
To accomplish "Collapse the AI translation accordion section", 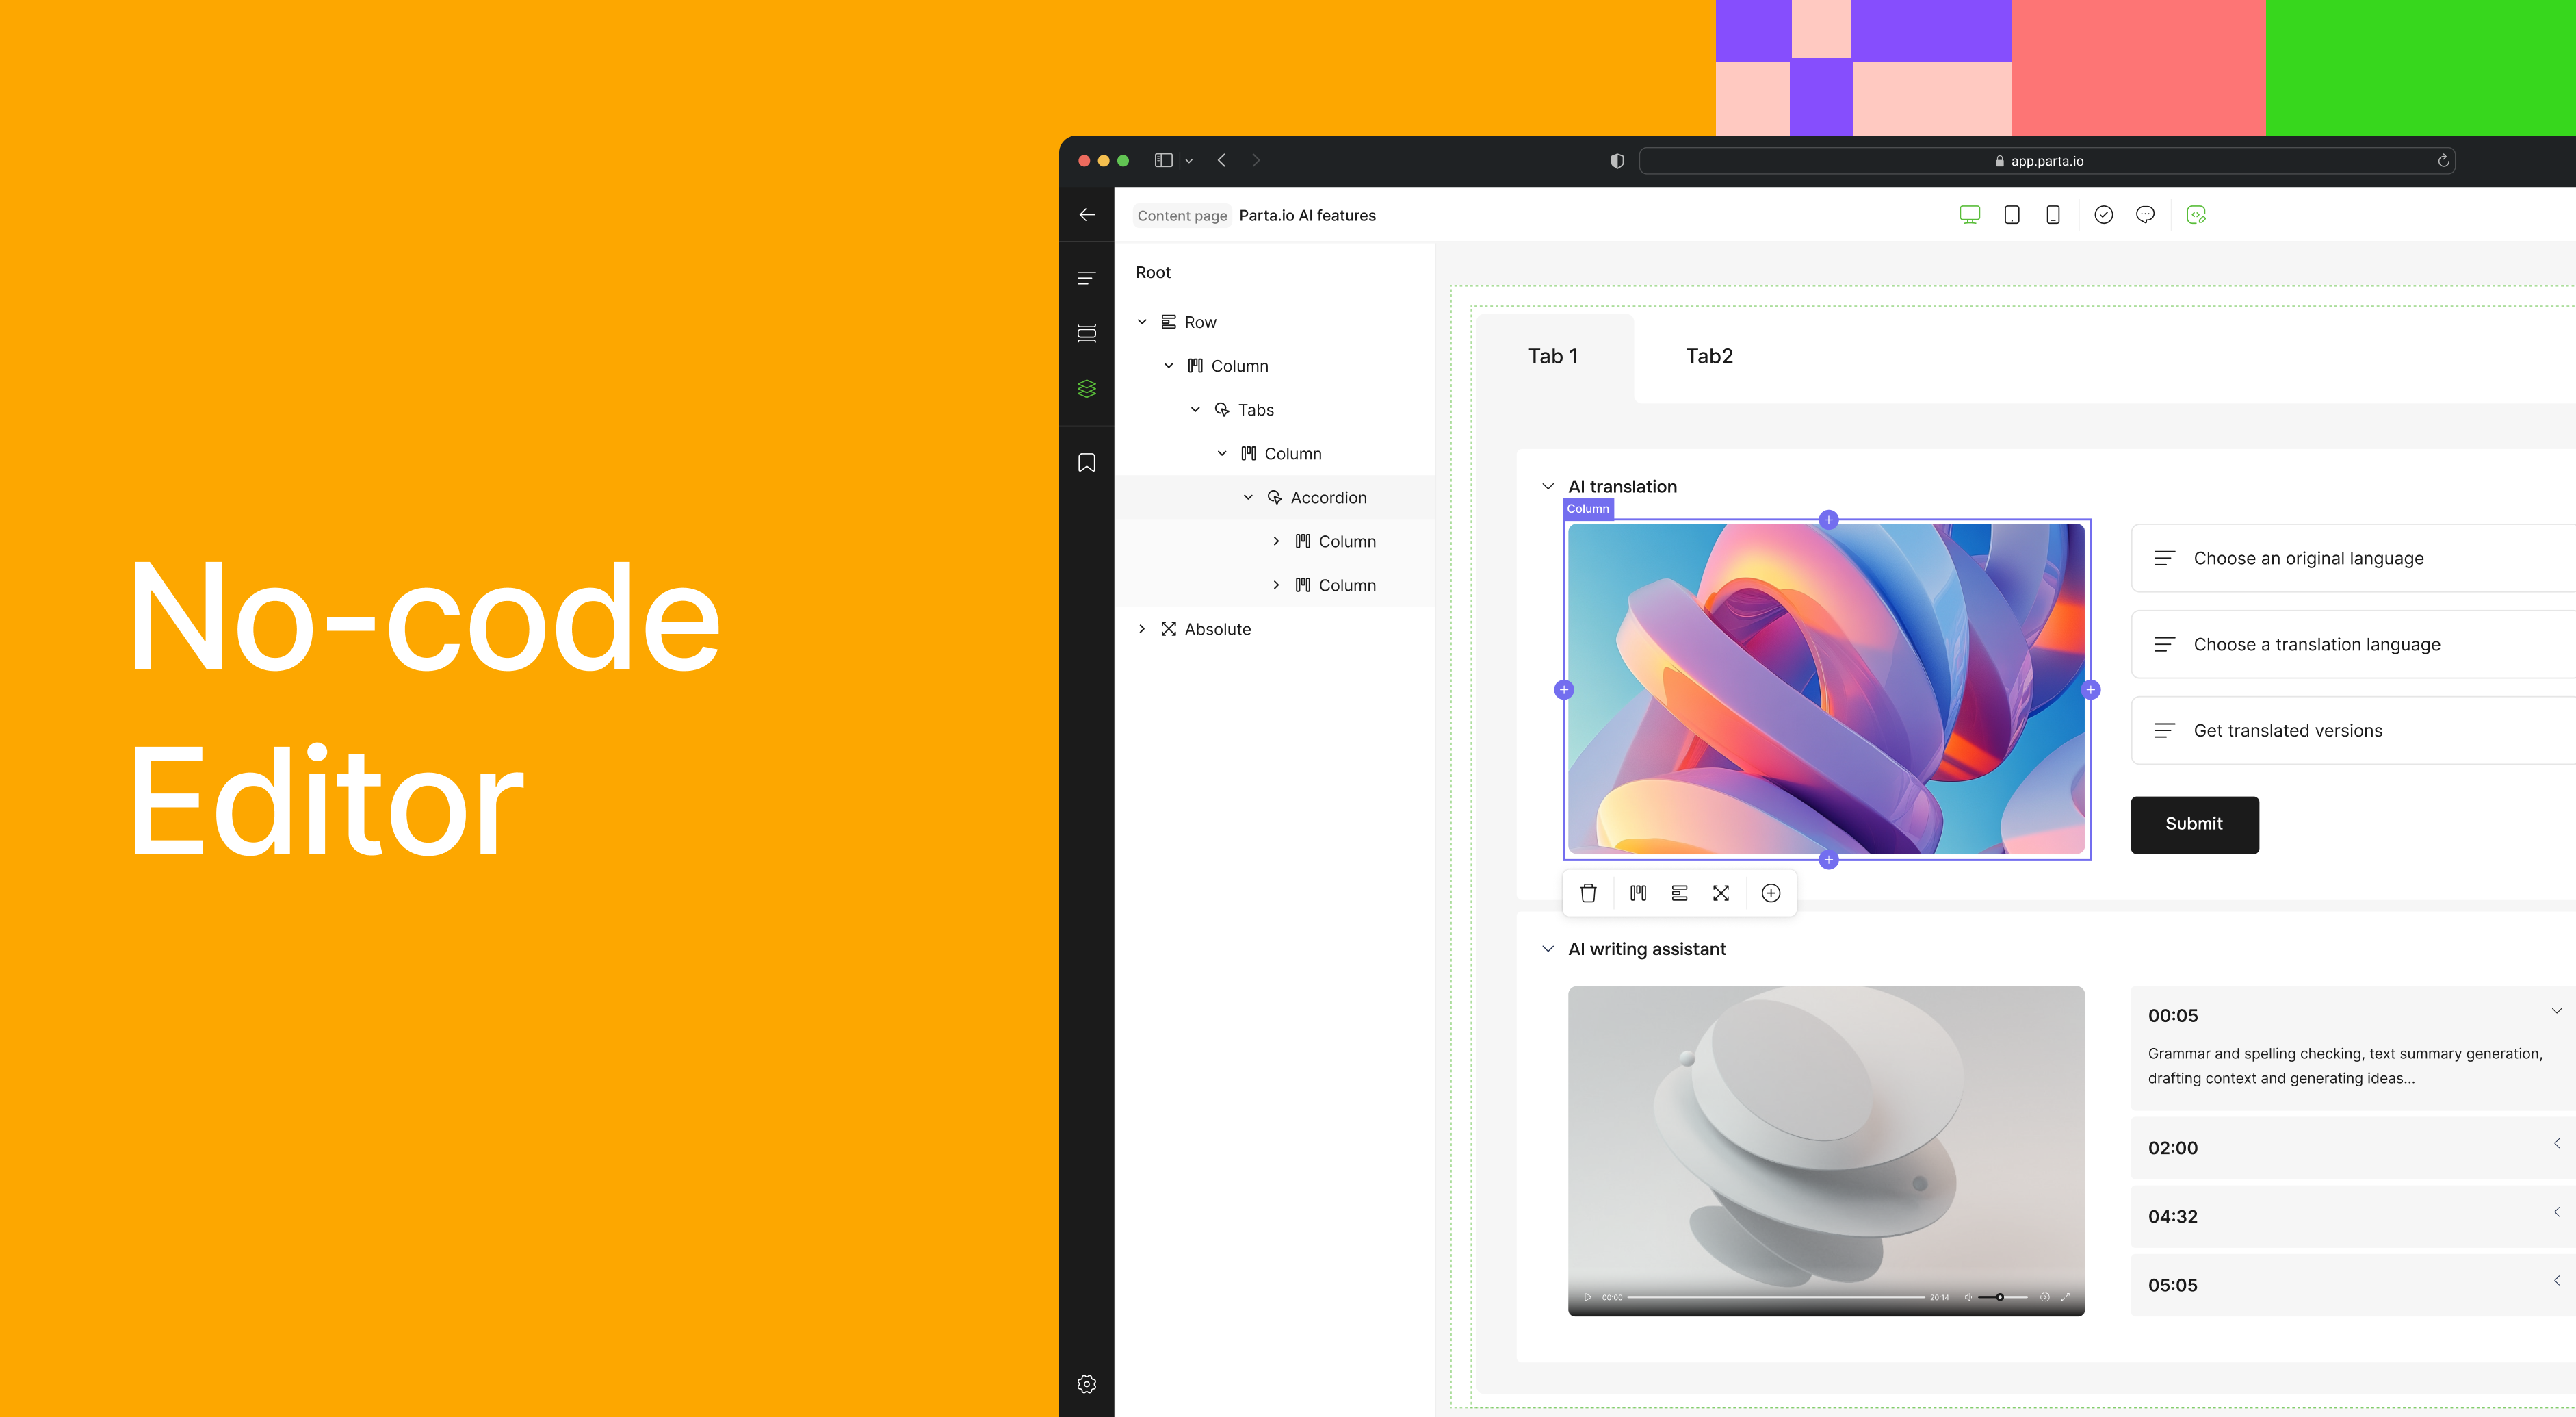I will tap(1547, 486).
